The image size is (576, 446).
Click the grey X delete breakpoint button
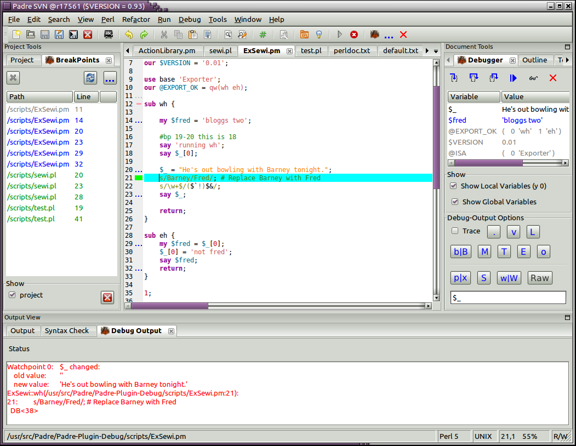[13, 77]
